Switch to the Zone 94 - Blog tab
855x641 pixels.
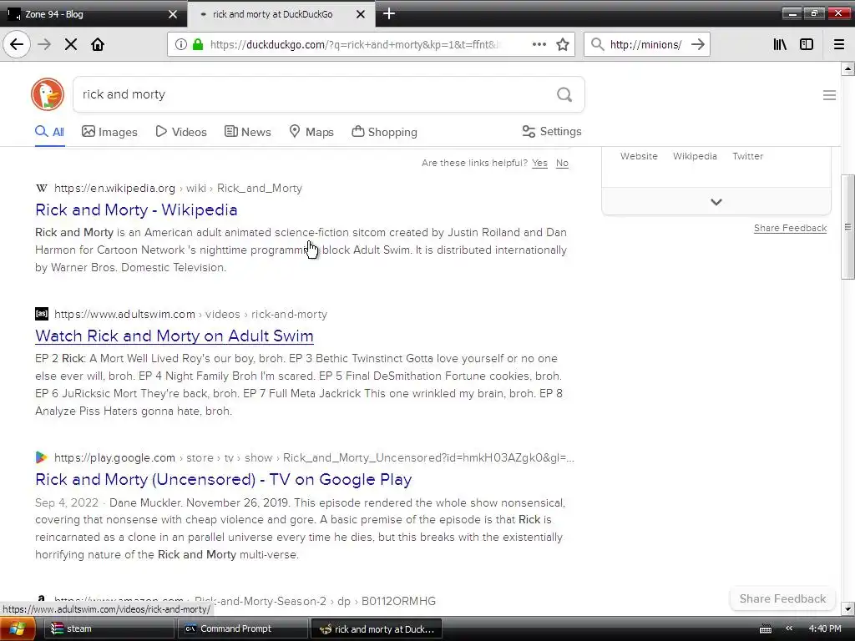tap(93, 14)
